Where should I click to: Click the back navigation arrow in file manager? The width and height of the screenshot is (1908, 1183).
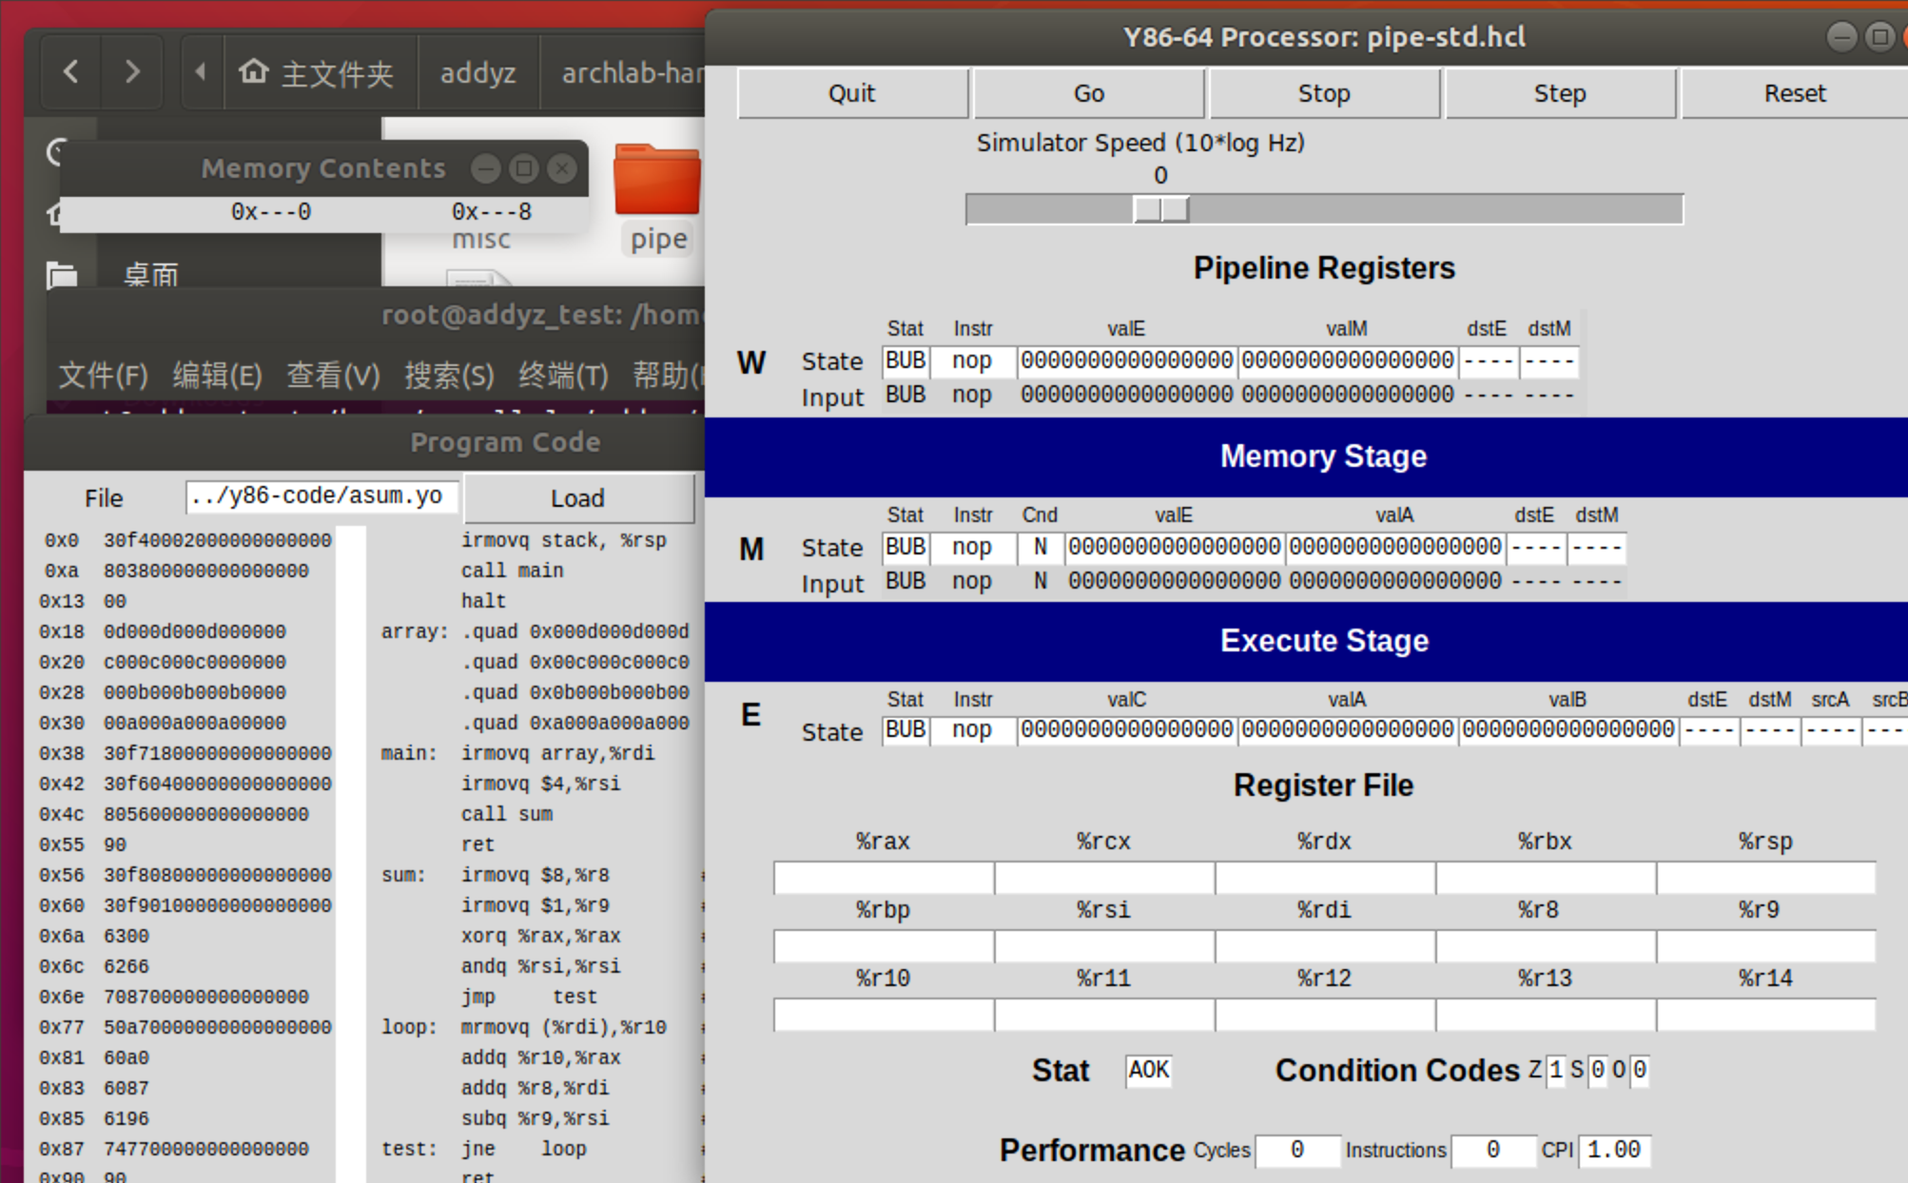[69, 71]
